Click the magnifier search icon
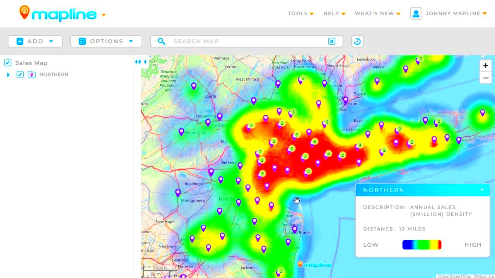Image resolution: width=495 pixels, height=278 pixels. coord(161,41)
